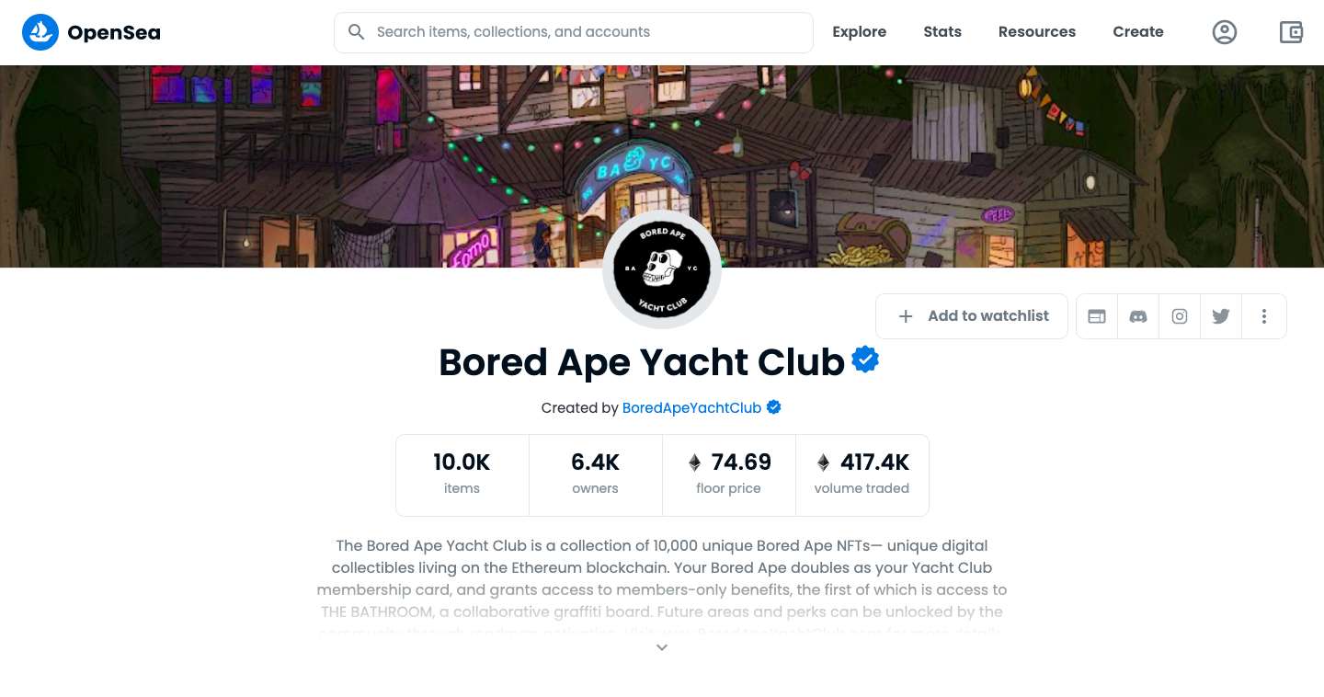Click the 74.69 floor price stat
1324x697 pixels.
pyautogui.click(x=729, y=474)
